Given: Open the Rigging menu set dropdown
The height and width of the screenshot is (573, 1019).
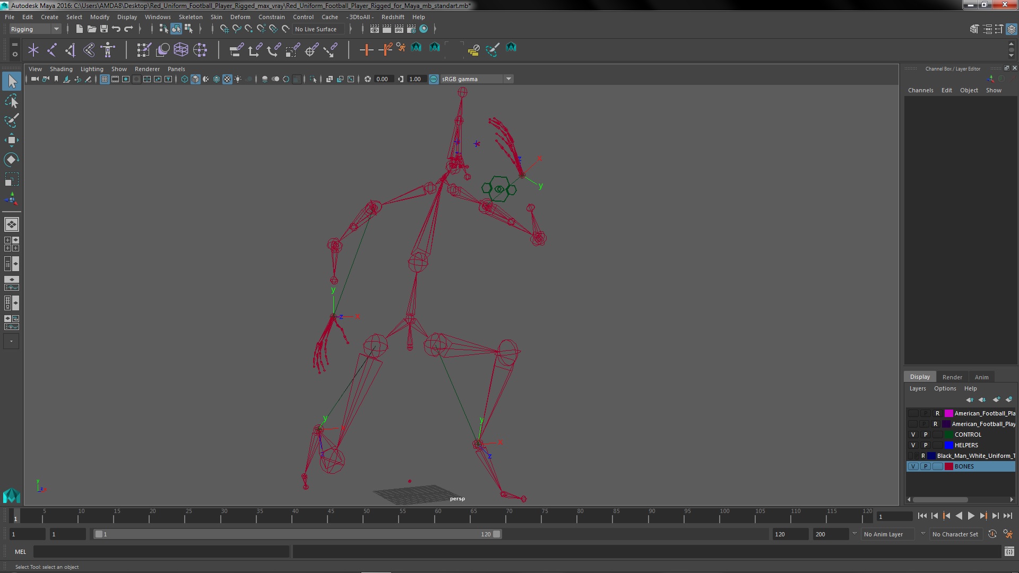Looking at the screenshot, I should (35, 29).
